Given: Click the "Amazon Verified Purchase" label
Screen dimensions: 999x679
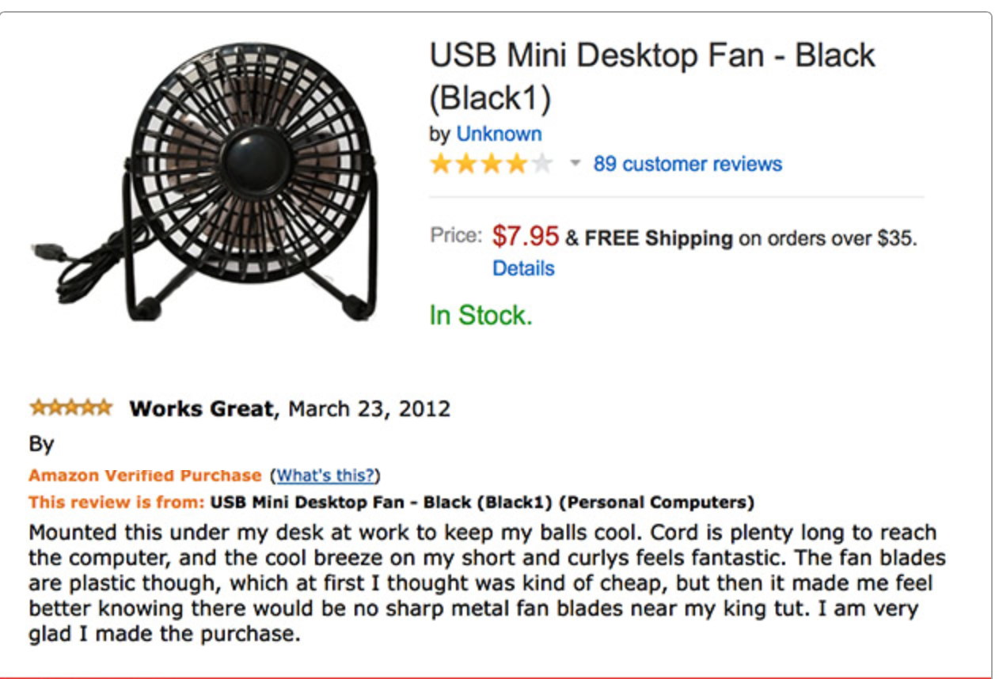Looking at the screenshot, I should [x=145, y=476].
